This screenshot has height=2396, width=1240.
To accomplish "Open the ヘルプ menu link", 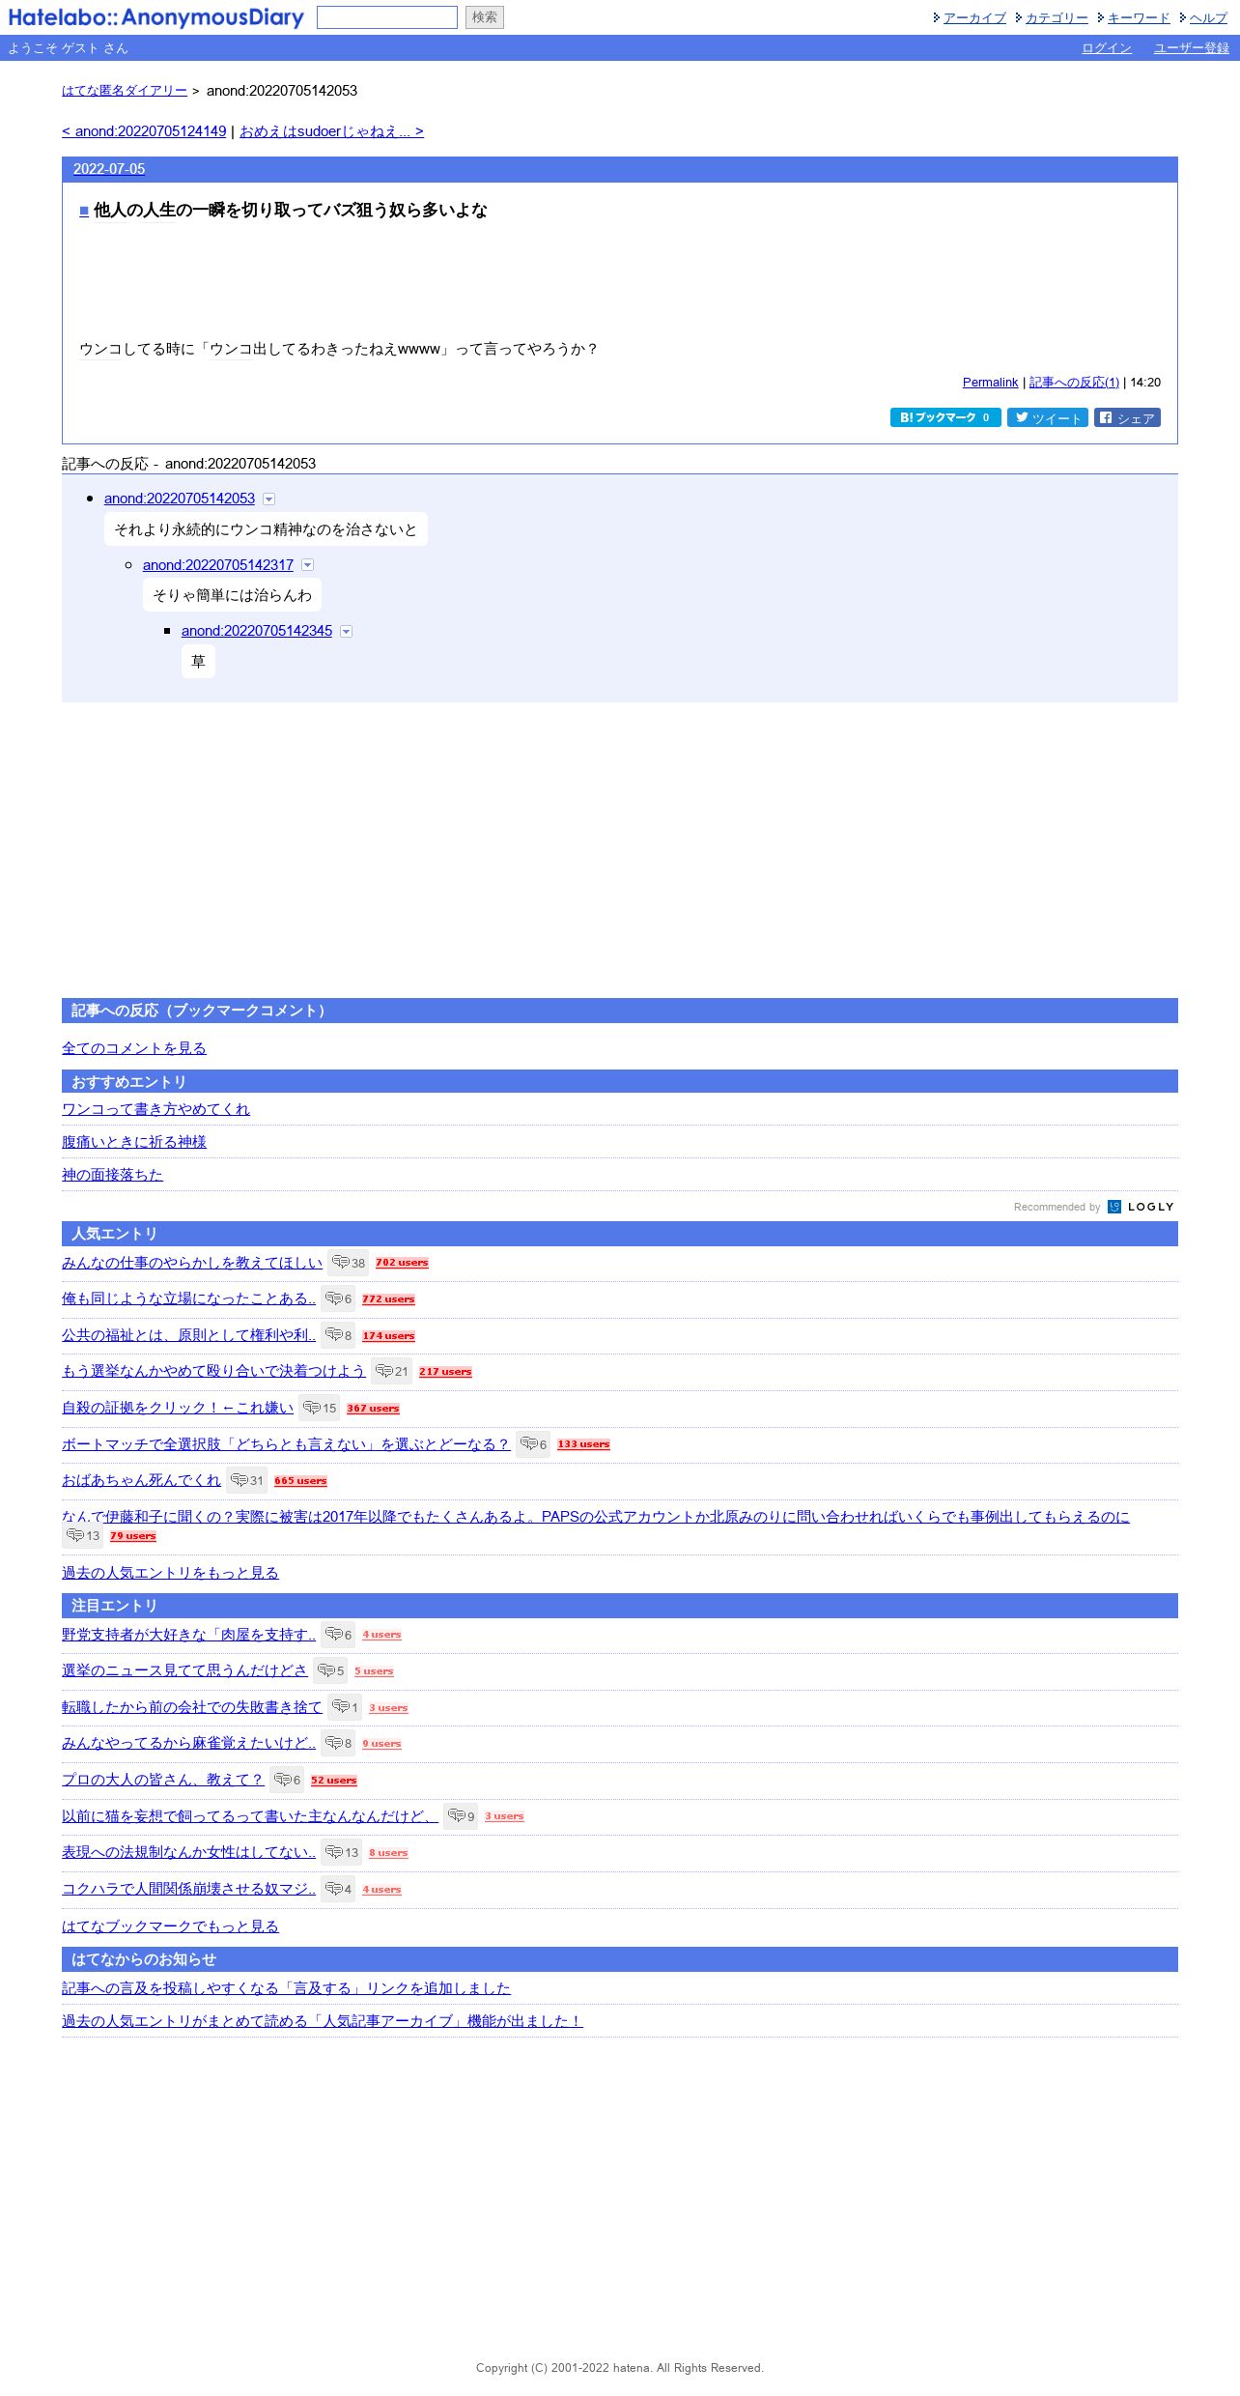I will 1208,17.
